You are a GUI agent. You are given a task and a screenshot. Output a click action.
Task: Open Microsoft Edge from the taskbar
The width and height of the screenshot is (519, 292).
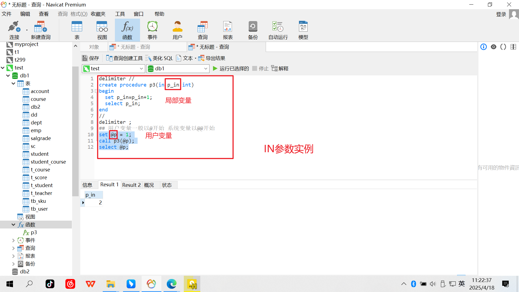point(171,284)
